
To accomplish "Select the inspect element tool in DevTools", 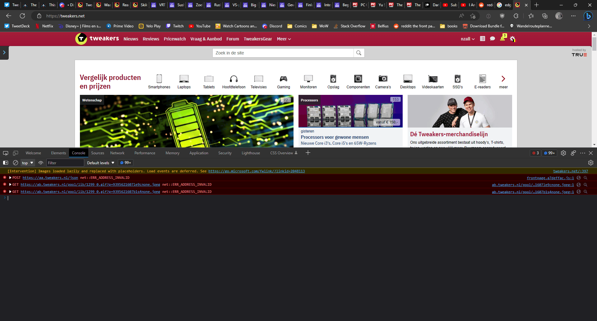I will click(5, 153).
